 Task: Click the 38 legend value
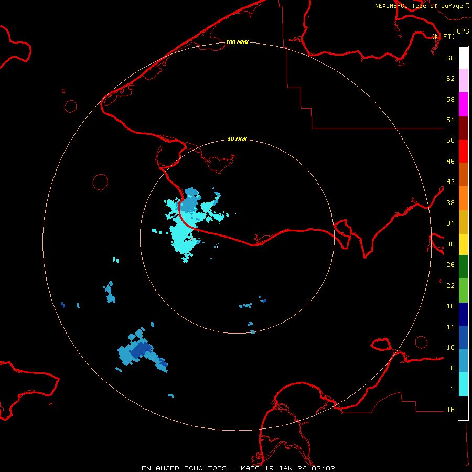pyautogui.click(x=450, y=202)
